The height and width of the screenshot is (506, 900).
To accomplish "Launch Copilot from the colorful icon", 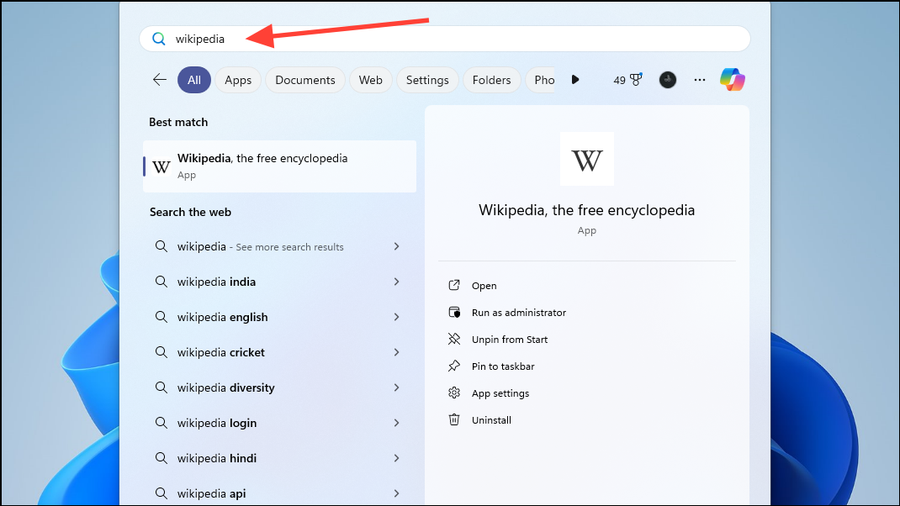I will coord(733,79).
